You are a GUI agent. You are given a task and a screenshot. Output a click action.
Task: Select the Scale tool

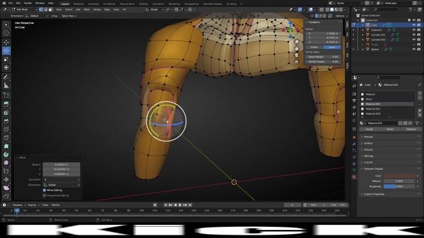click(x=6, y=59)
